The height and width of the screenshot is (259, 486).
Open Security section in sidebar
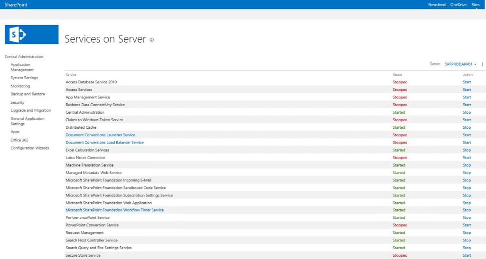(x=18, y=102)
